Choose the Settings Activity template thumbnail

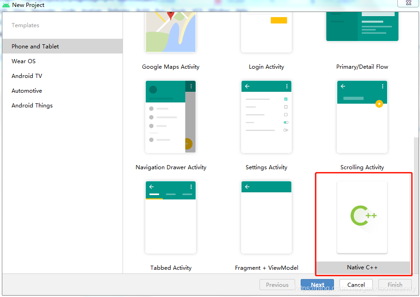tap(266, 117)
